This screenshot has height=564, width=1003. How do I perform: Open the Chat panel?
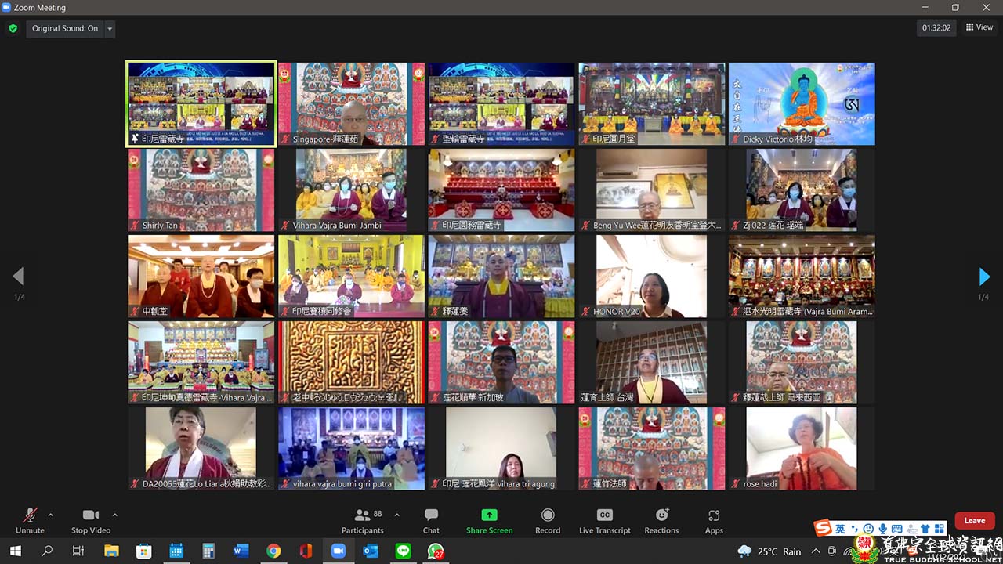pyautogui.click(x=431, y=520)
